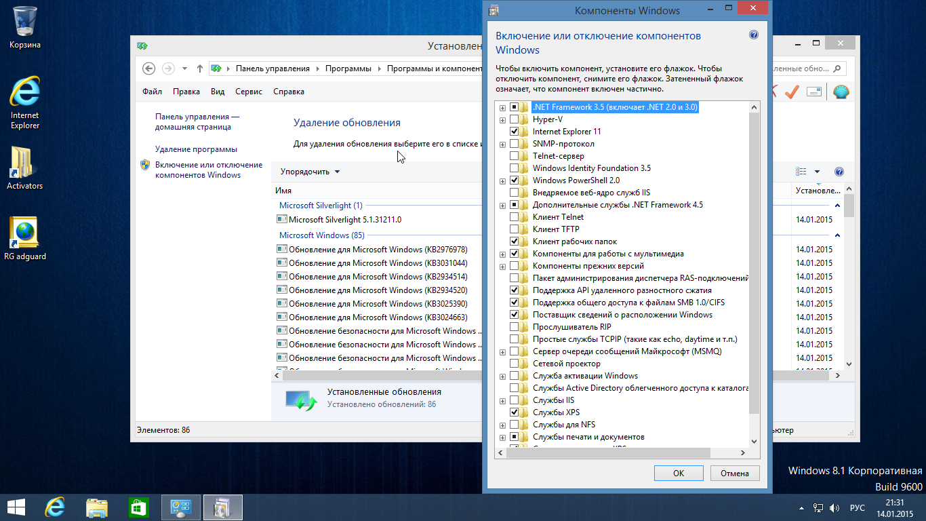Open the Сервис menu
The image size is (926, 521).
point(249,92)
